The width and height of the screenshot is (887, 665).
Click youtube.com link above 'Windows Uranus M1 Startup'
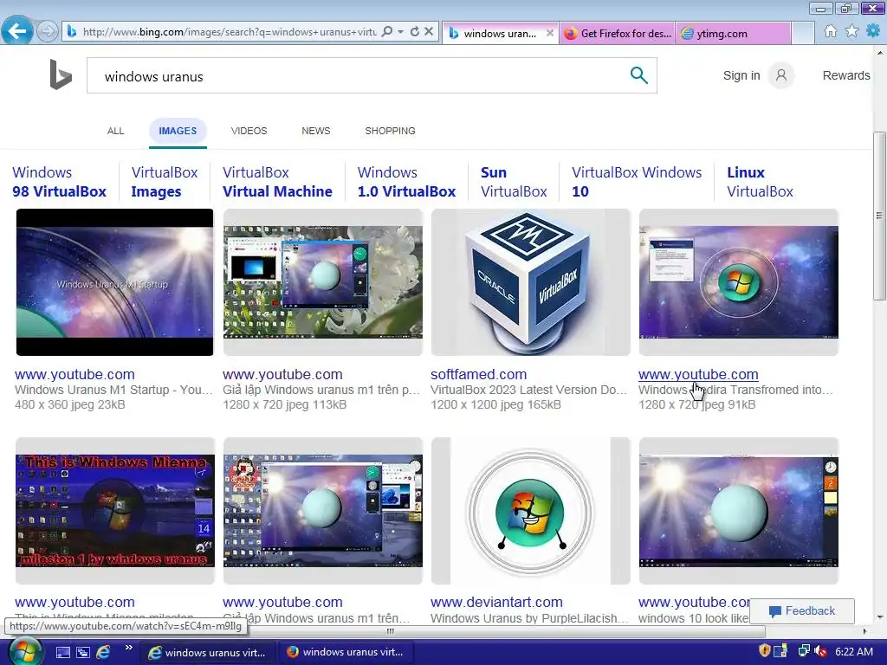(74, 374)
